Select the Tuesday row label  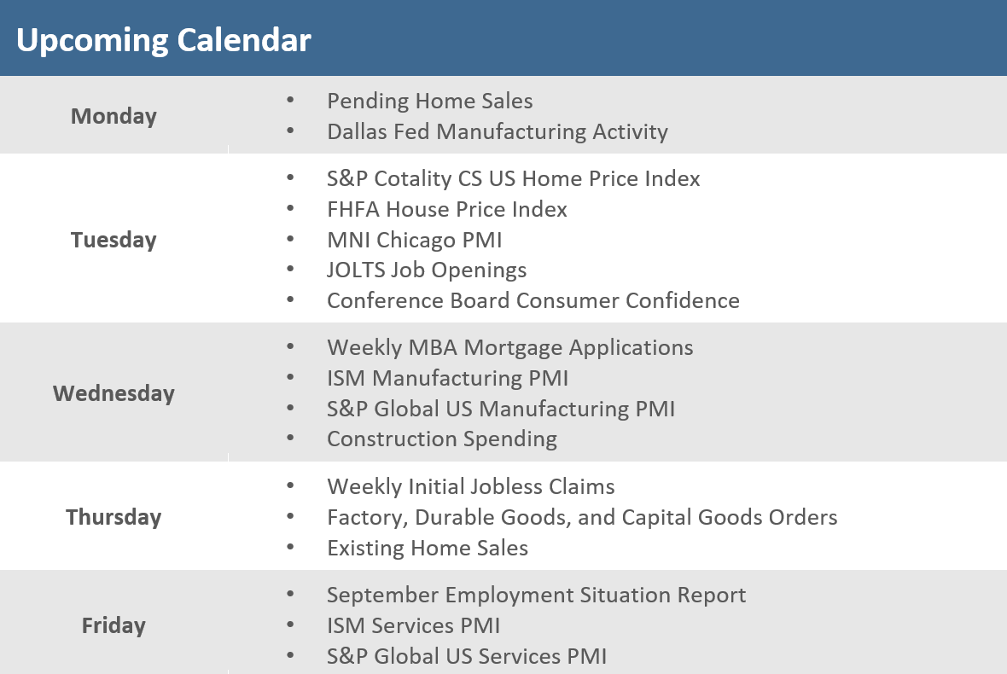pyautogui.click(x=114, y=240)
